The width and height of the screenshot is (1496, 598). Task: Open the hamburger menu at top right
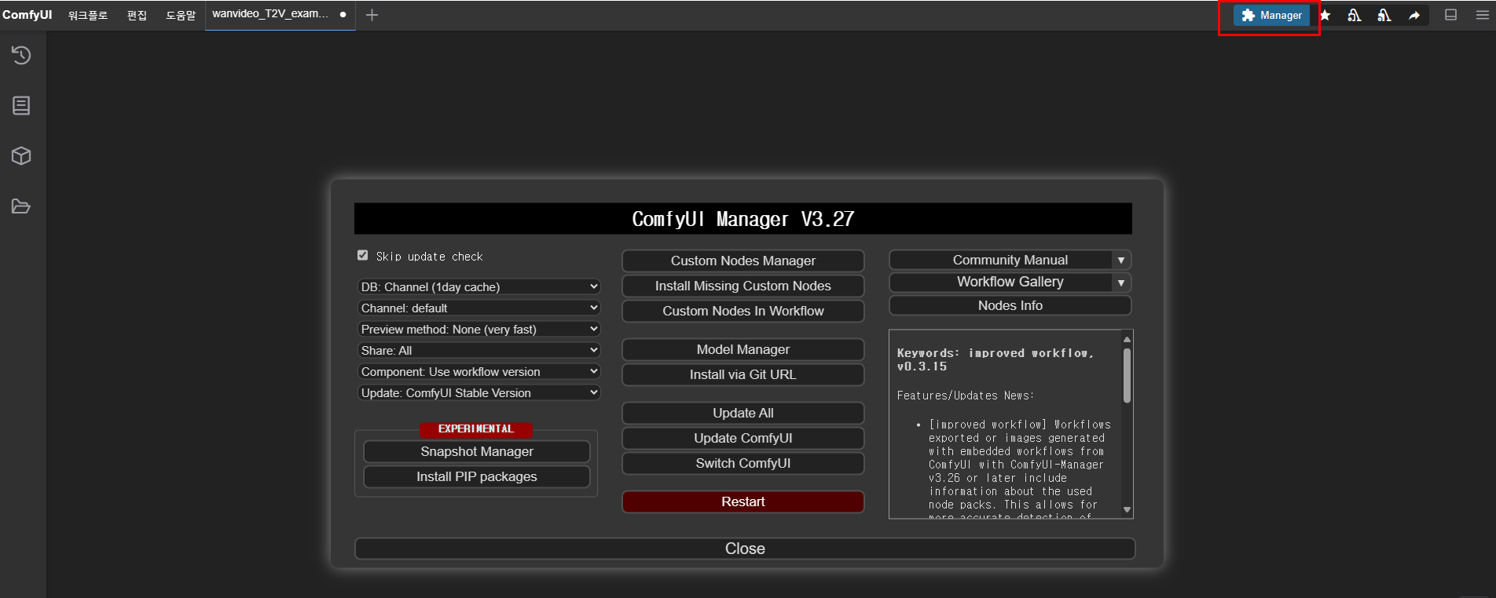click(1483, 15)
